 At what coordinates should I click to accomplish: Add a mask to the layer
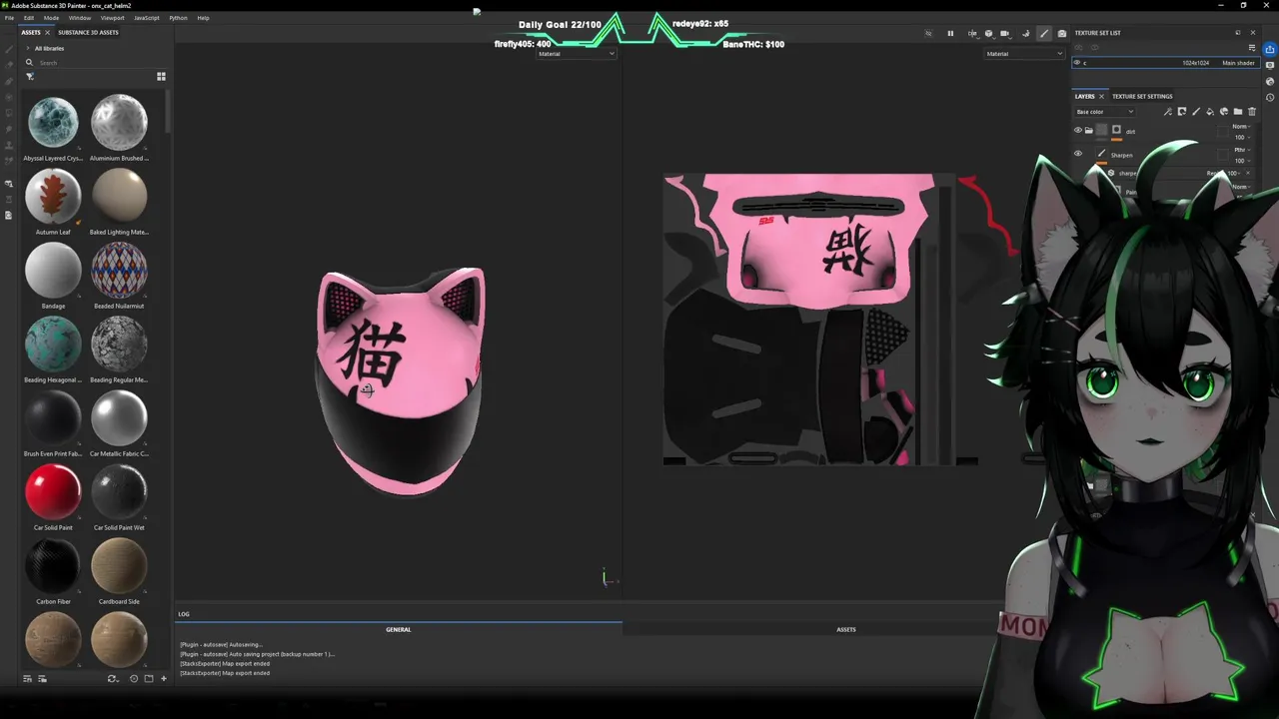(x=1182, y=112)
